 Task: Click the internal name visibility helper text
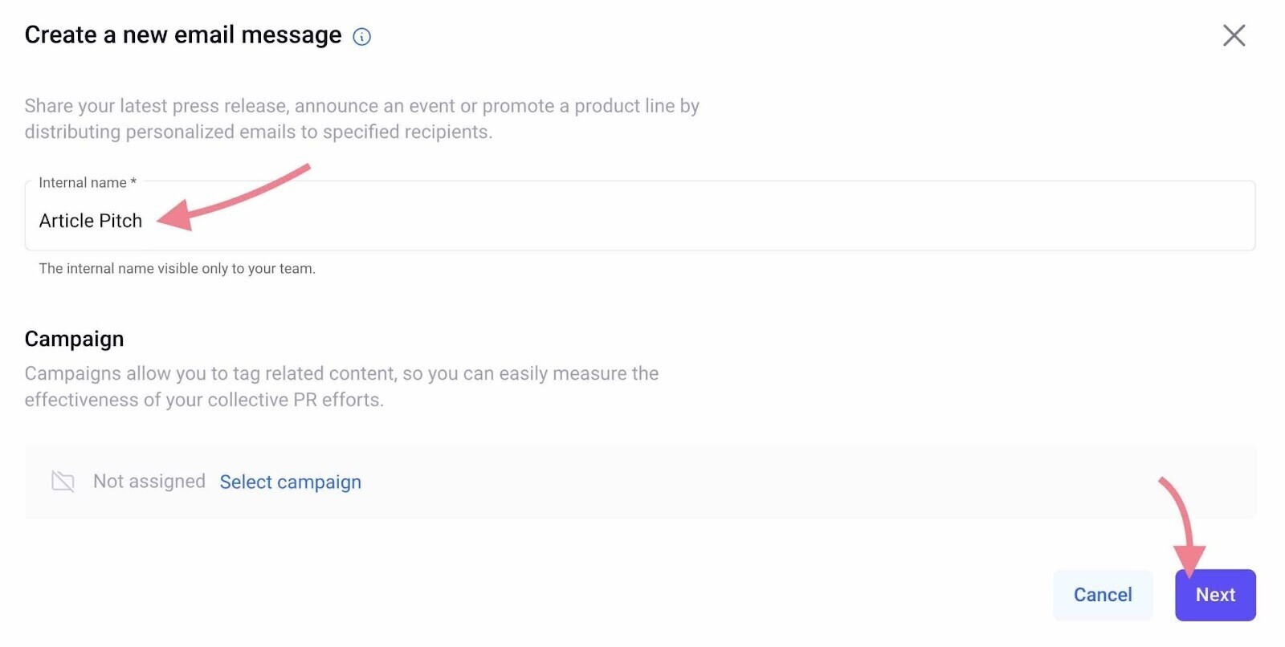[x=177, y=269]
